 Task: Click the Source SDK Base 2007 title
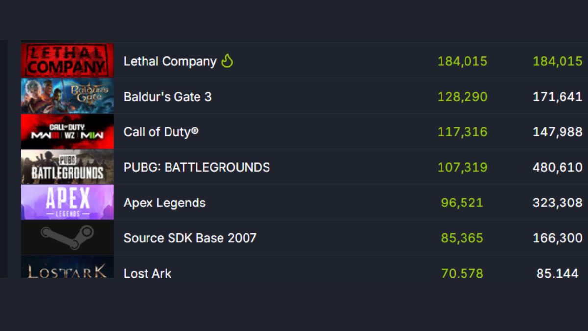pos(190,238)
